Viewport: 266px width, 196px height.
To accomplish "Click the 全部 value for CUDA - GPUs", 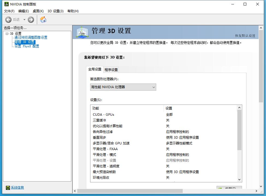I will point(169,115).
